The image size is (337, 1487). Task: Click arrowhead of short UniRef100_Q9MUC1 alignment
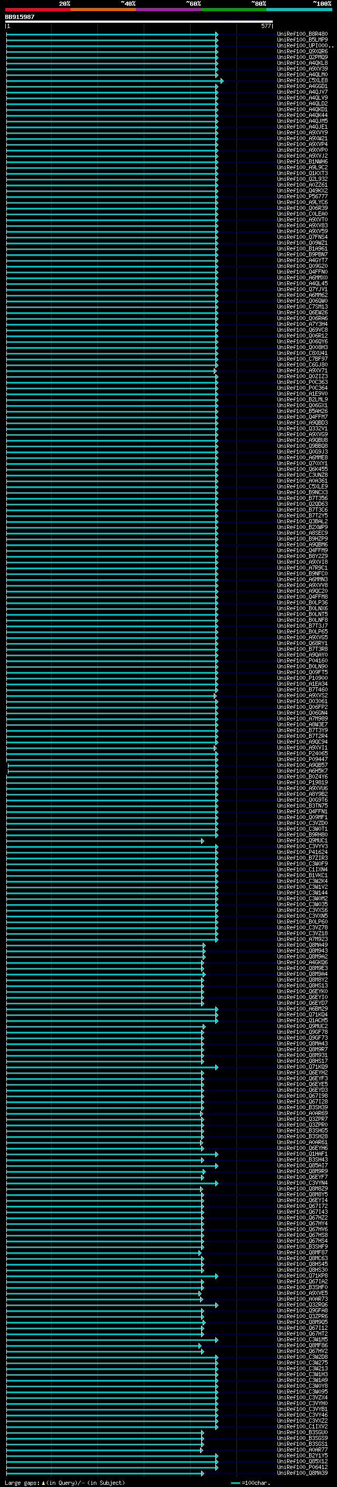(x=202, y=841)
